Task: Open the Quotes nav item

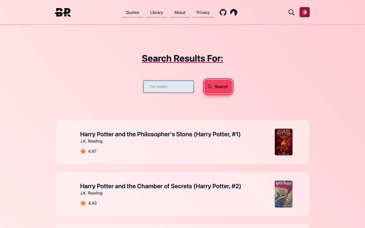Action: pyautogui.click(x=132, y=12)
